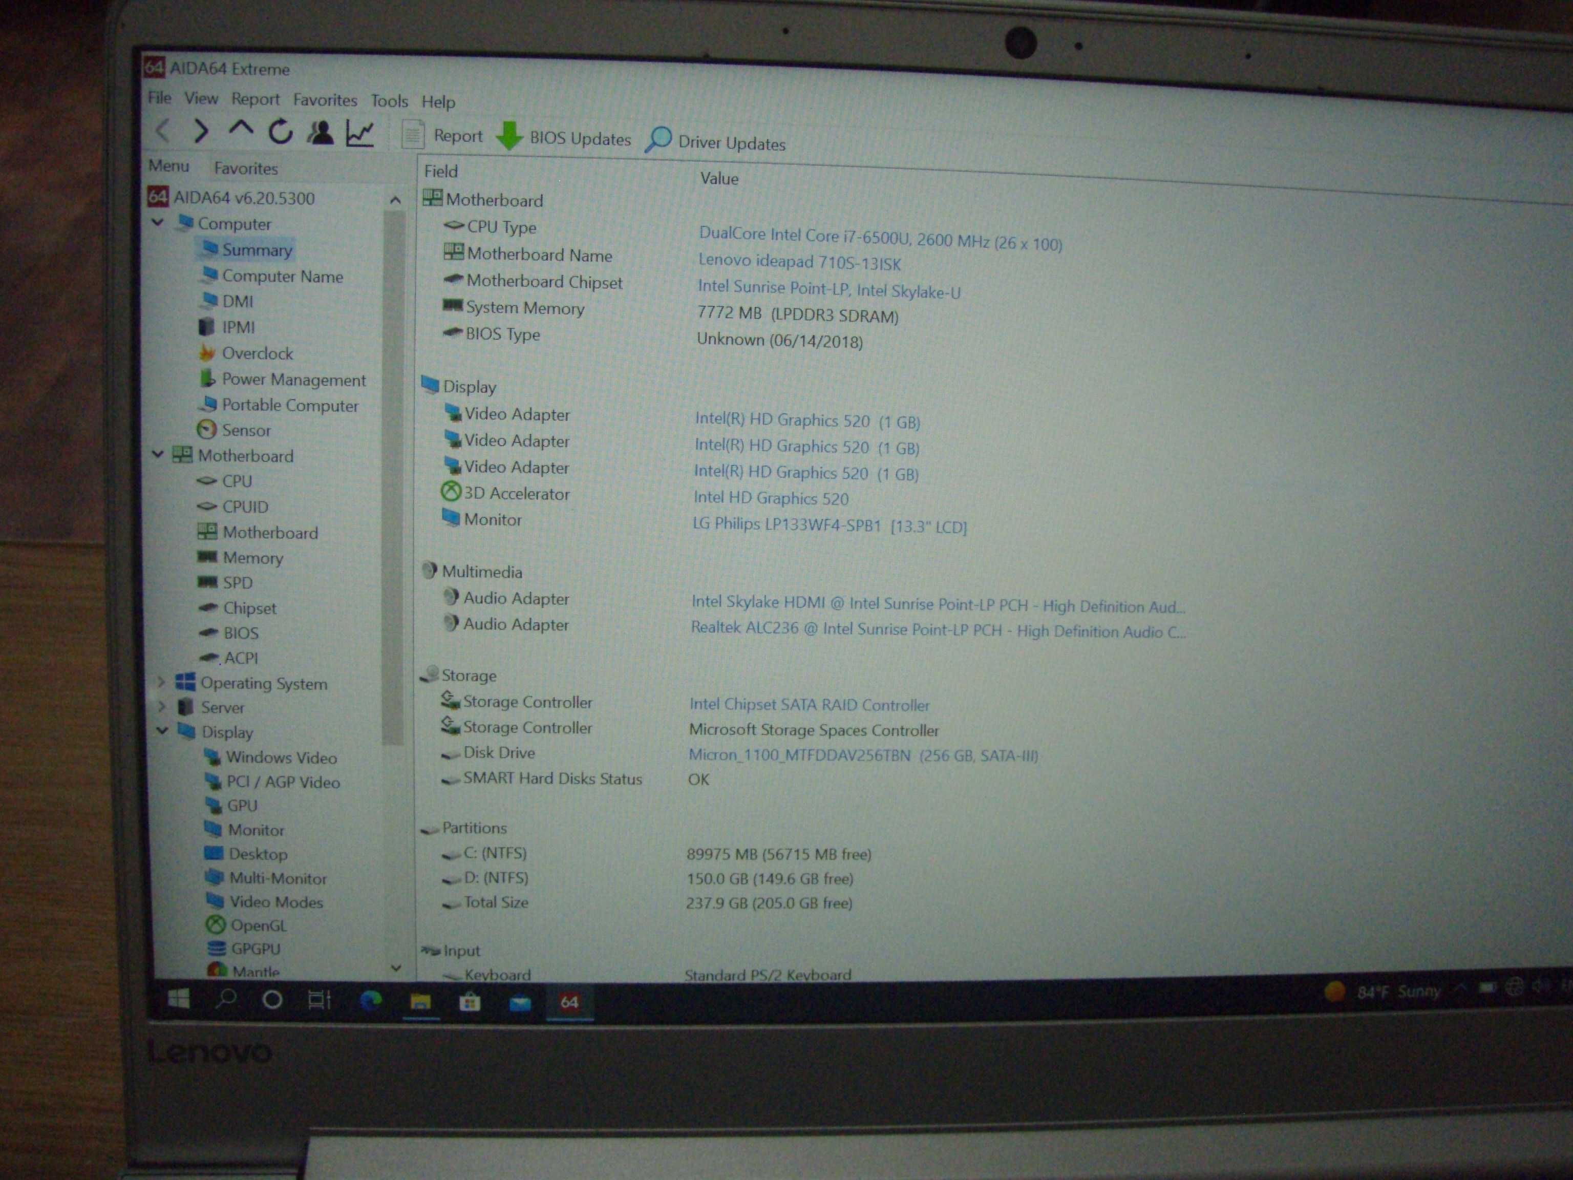The width and height of the screenshot is (1573, 1180).
Task: Switch to the Favorites panel tab
Action: coord(246,168)
